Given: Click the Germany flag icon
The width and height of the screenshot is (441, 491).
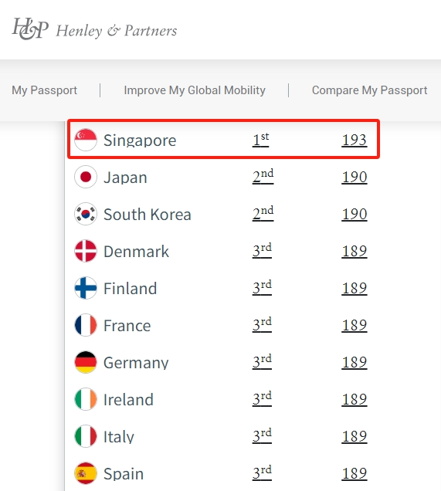Looking at the screenshot, I should pos(86,362).
